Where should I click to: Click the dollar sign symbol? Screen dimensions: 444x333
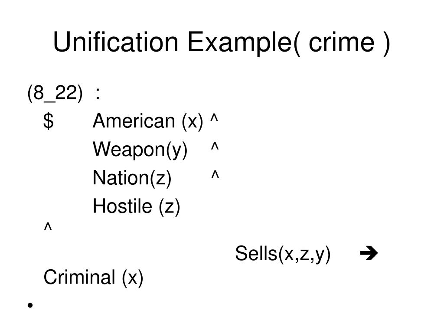coord(49,121)
